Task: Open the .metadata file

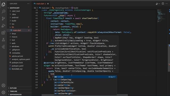Action: tap(19, 53)
